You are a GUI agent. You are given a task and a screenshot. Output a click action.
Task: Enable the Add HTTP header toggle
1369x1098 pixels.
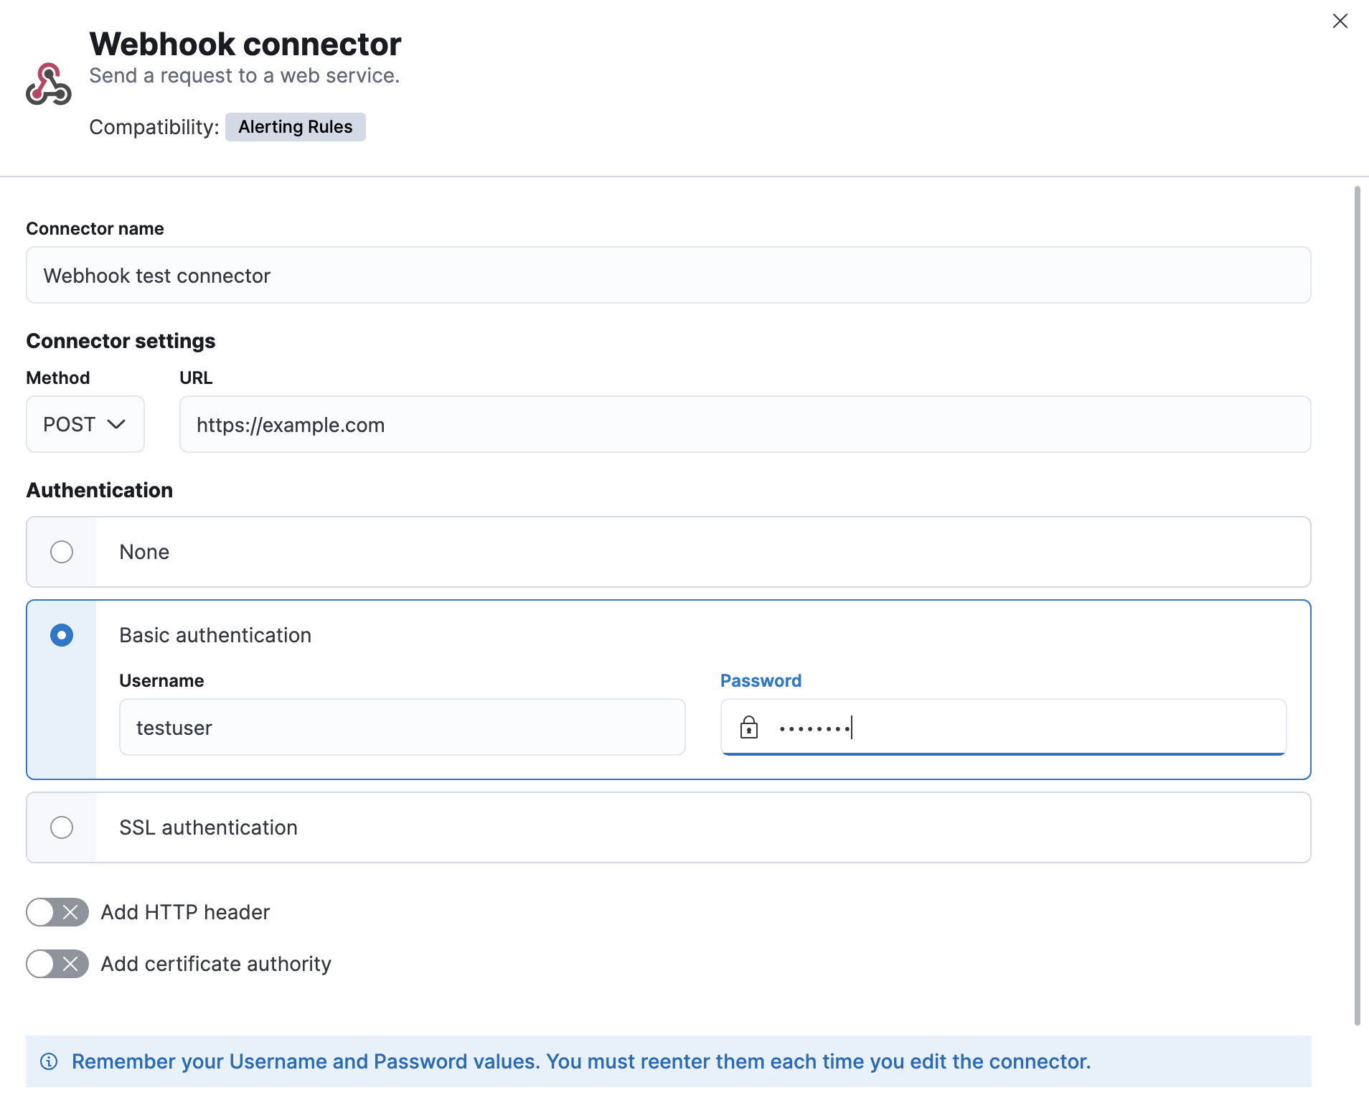point(57,912)
